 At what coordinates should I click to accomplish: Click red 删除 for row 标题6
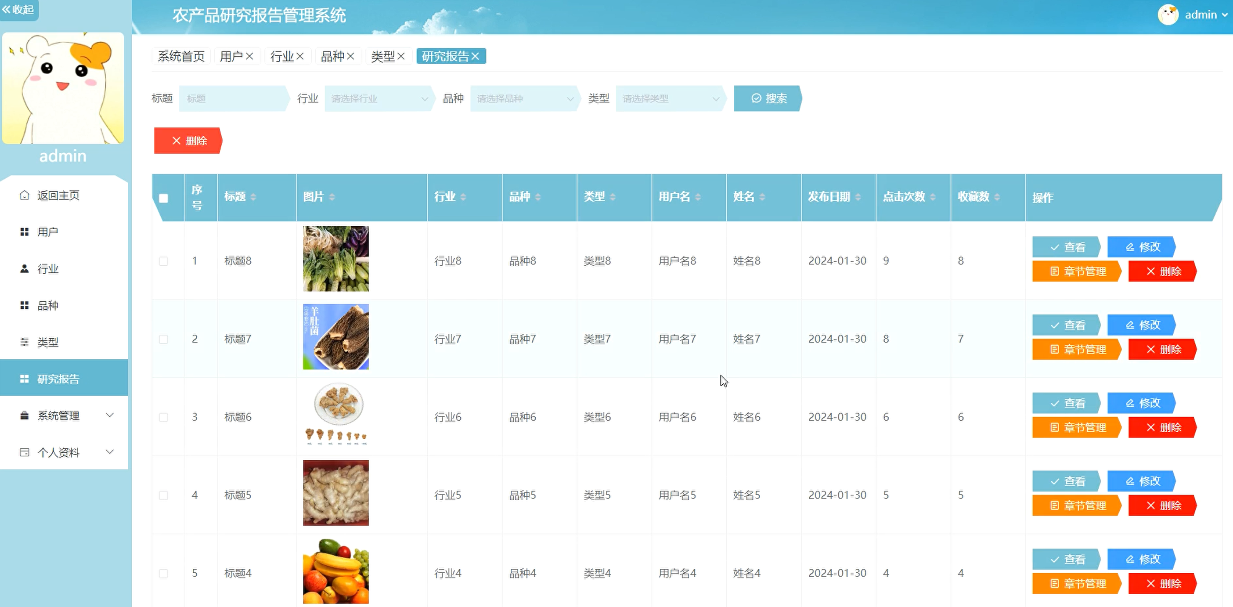click(x=1163, y=427)
